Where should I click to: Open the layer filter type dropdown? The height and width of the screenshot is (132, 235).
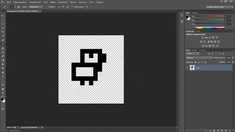(x=192, y=54)
